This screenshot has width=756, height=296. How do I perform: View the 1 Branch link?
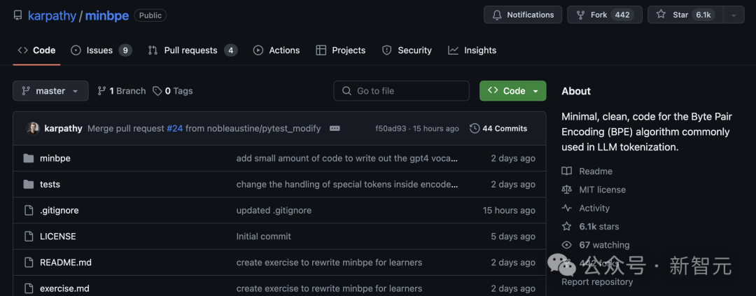coord(122,91)
